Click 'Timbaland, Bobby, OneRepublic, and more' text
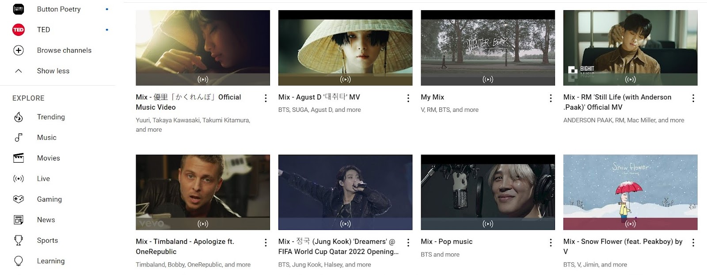The image size is (707, 275). [193, 264]
